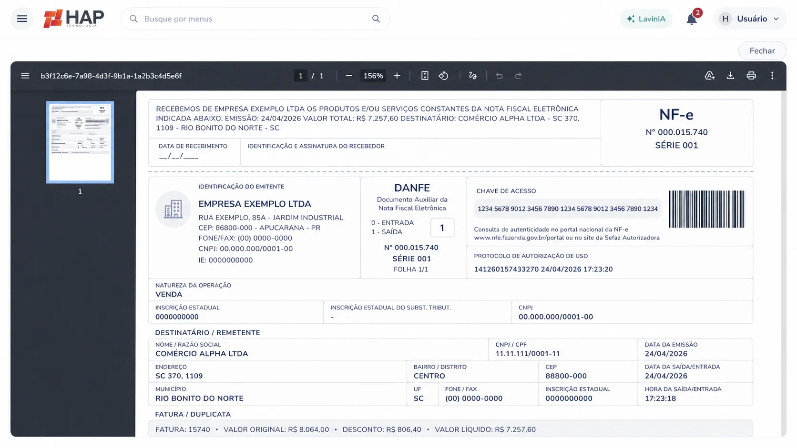Click the protocol '141260157433270' text
This screenshot has width=797, height=448.
(x=506, y=269)
